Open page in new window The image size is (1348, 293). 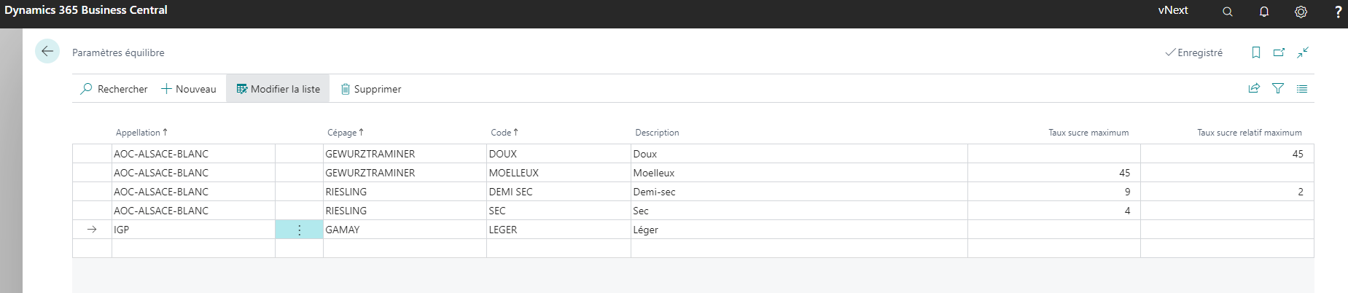point(1279,52)
